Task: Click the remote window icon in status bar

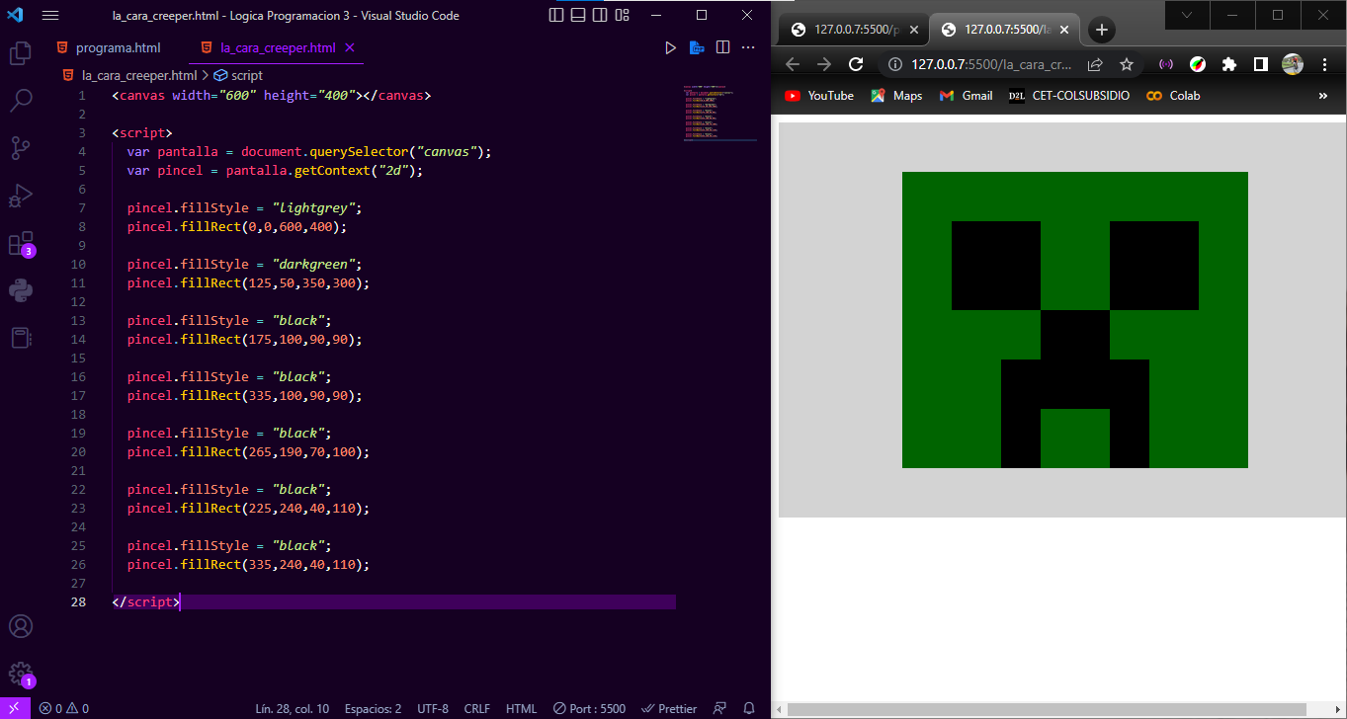Action: (14, 708)
